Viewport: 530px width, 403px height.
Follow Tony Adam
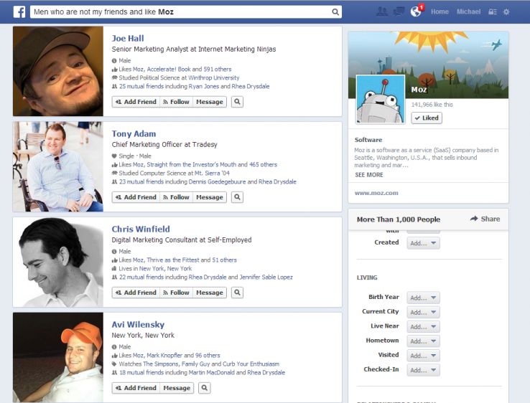click(x=176, y=197)
